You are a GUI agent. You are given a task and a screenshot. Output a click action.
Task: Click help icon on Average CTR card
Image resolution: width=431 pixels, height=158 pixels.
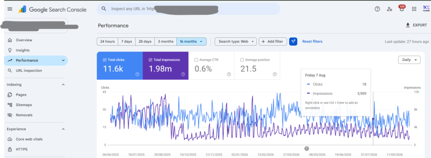(229, 74)
